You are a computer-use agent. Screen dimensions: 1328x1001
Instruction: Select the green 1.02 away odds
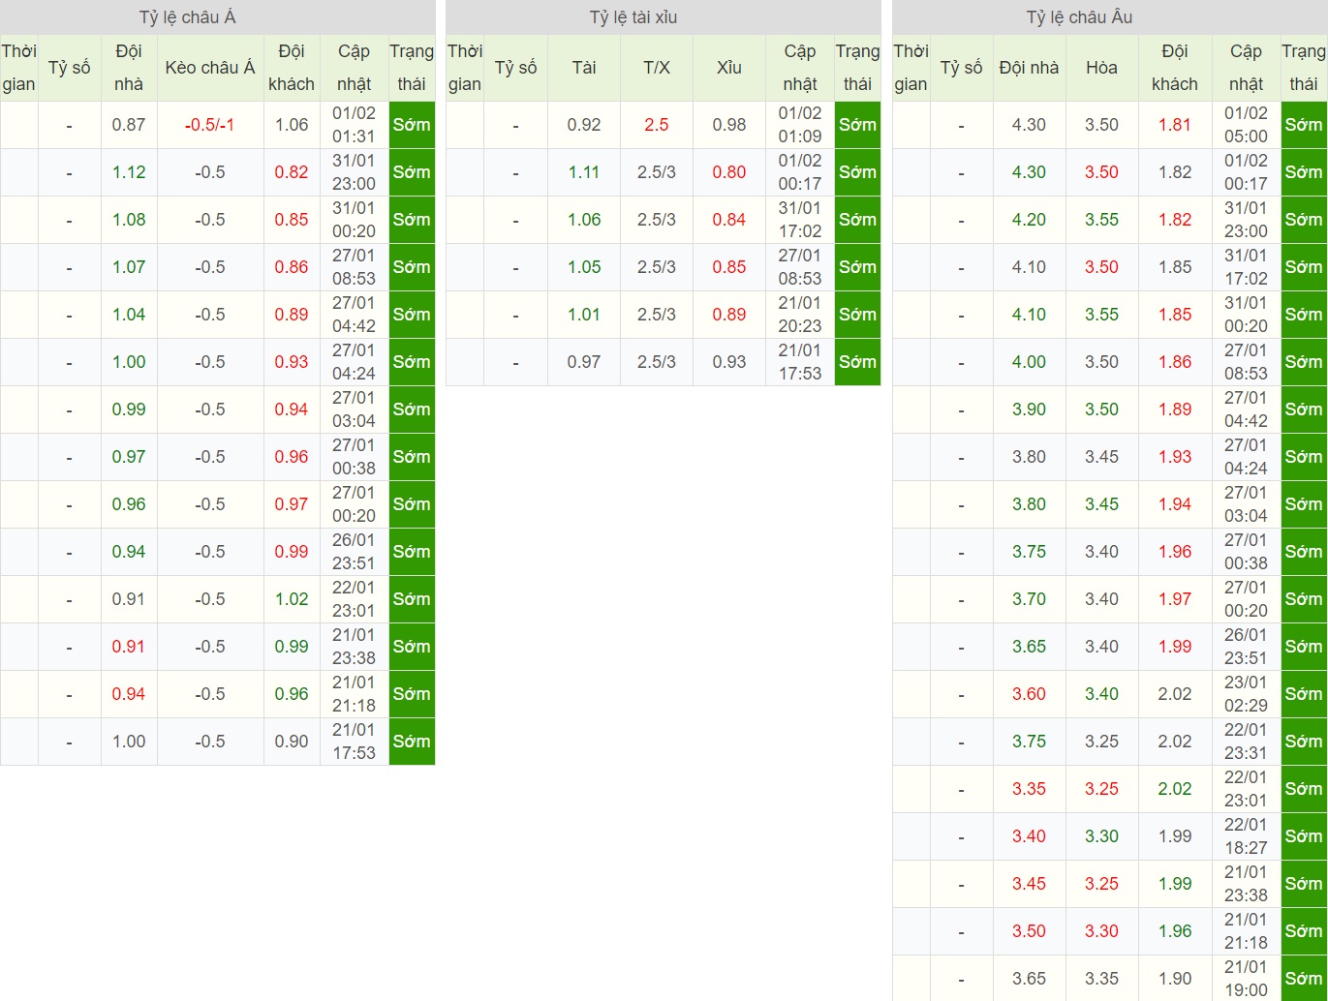(292, 599)
